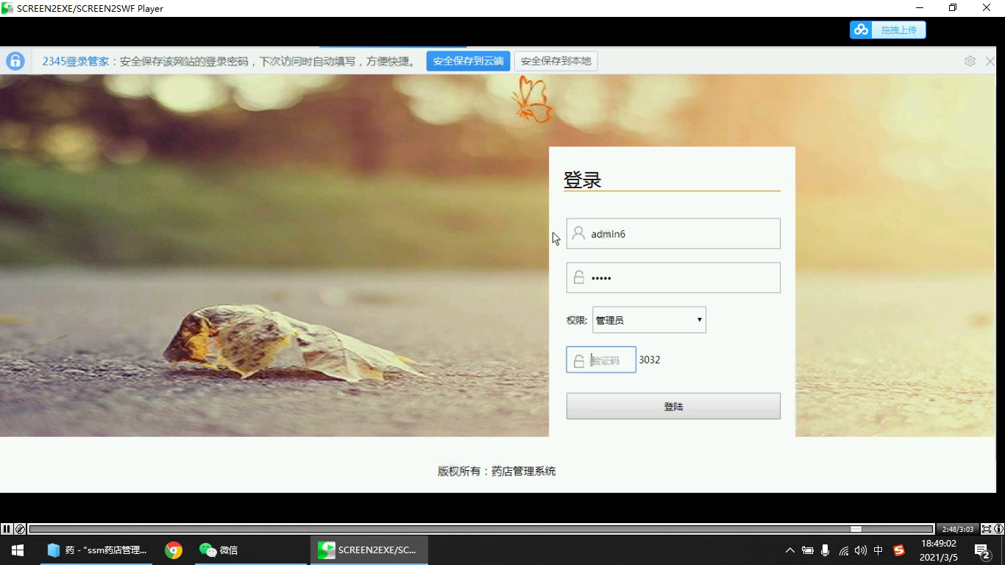Open the volume speaker tray icon
The image size is (1005, 565).
(x=860, y=550)
